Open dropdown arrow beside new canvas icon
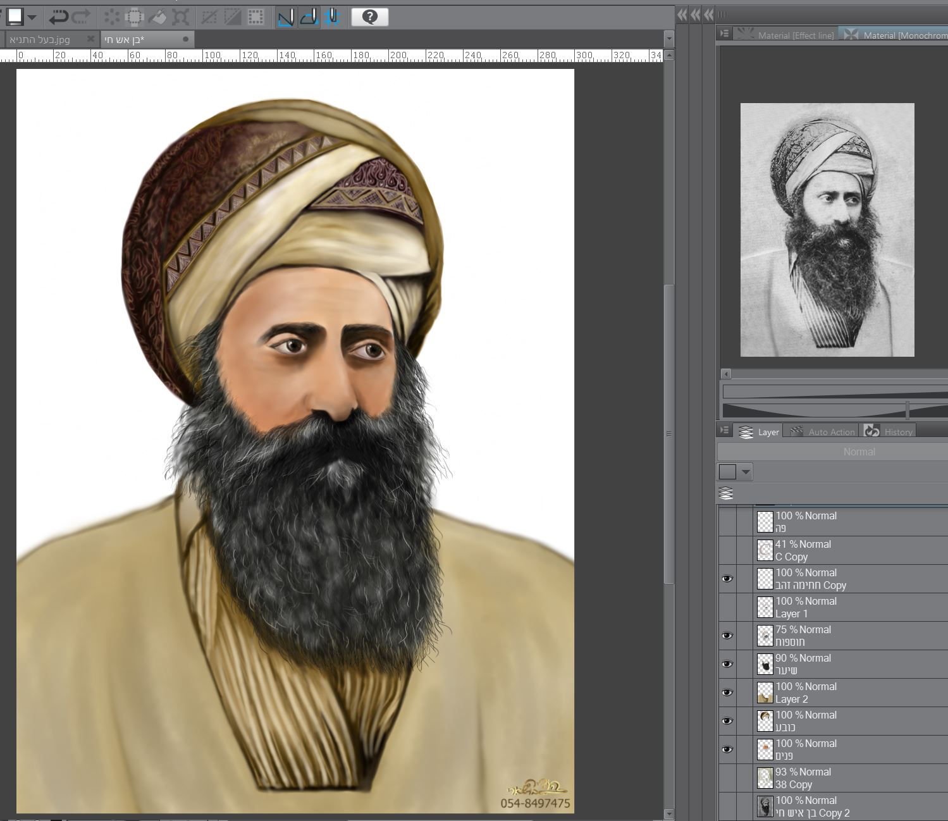 coord(32,17)
